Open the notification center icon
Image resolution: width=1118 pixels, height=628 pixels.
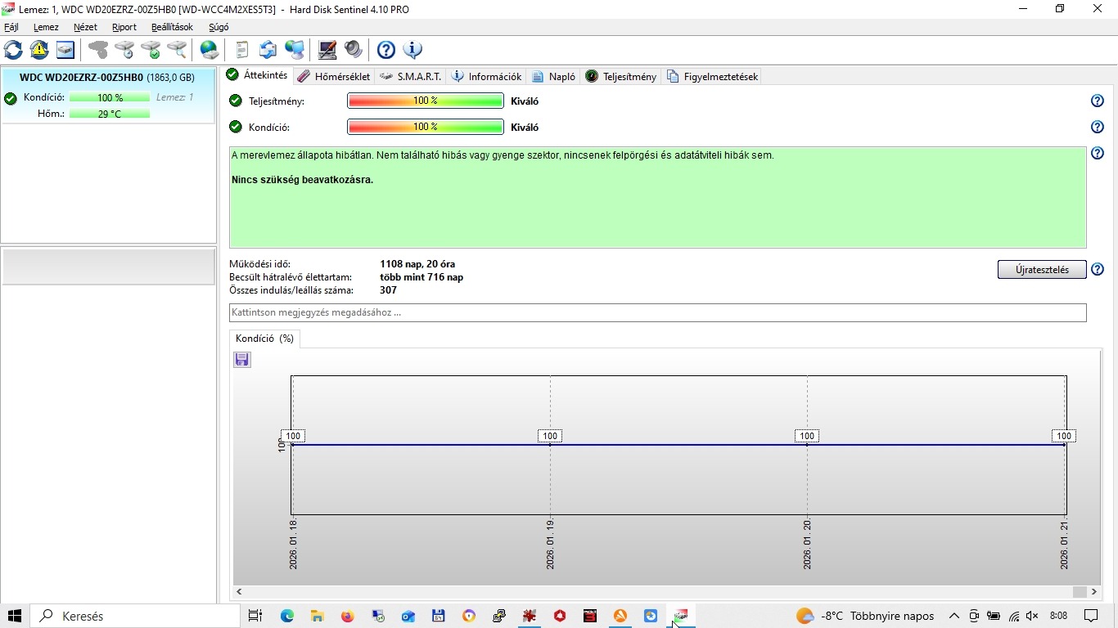pyautogui.click(x=1091, y=616)
